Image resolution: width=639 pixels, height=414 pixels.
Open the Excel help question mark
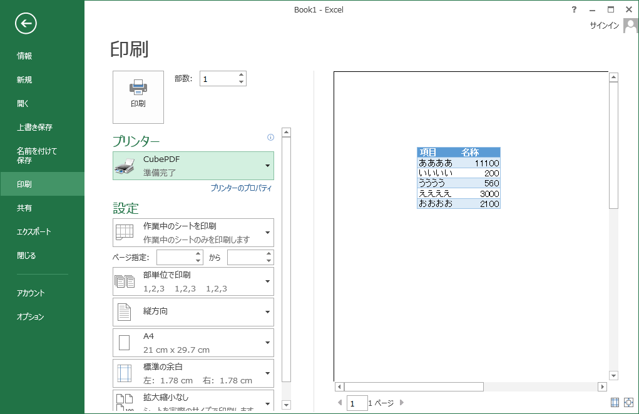pos(574,9)
